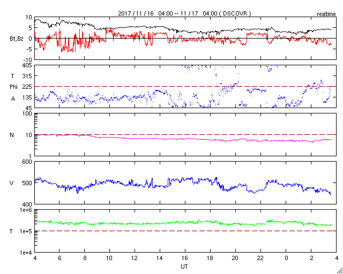Click the 'V' velocity axis label
343x274 pixels.
(x=12, y=183)
